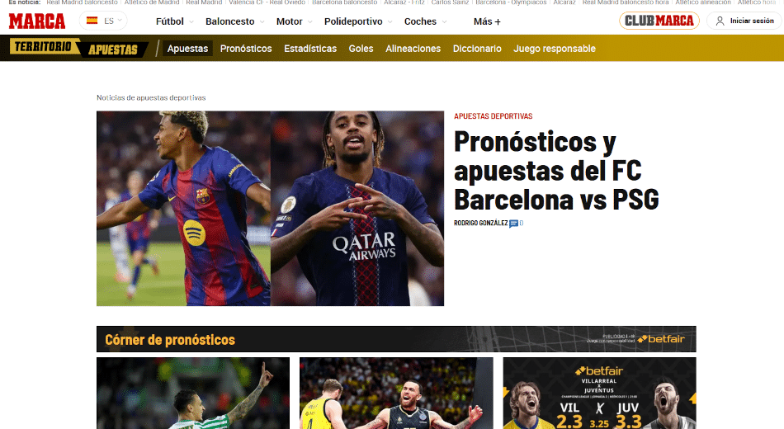The width and height of the screenshot is (784, 429).
Task: Click the Barcelona vs PSG player photo
Action: tap(270, 209)
